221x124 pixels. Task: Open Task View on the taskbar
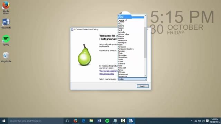click(x=67, y=121)
